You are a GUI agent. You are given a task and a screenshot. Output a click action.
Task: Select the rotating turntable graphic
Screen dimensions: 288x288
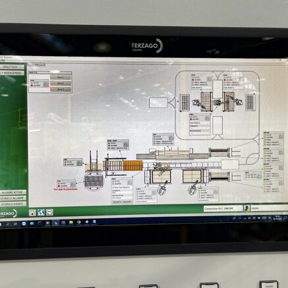94,181
